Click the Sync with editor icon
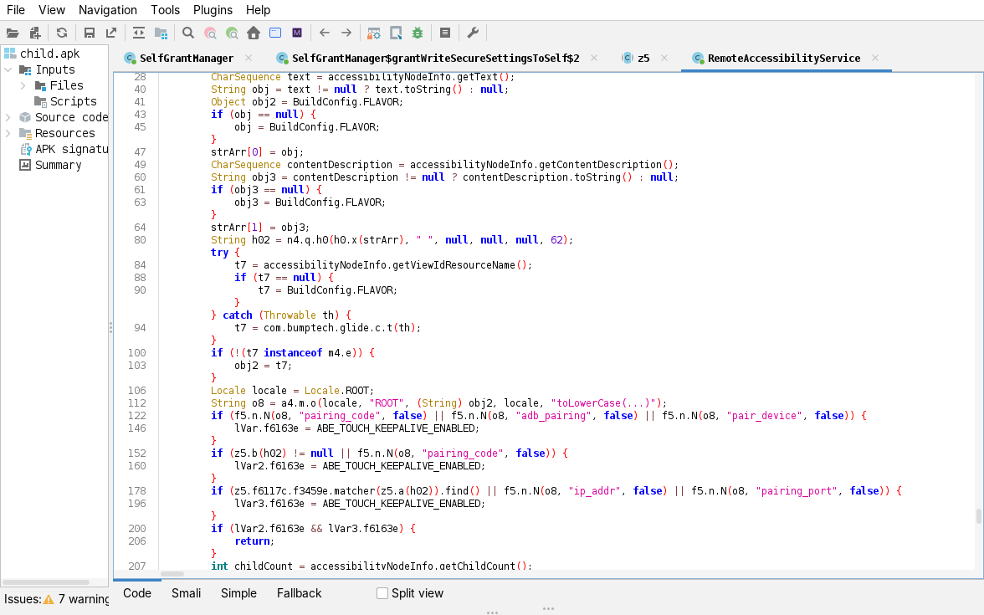984x615 pixels. (139, 33)
